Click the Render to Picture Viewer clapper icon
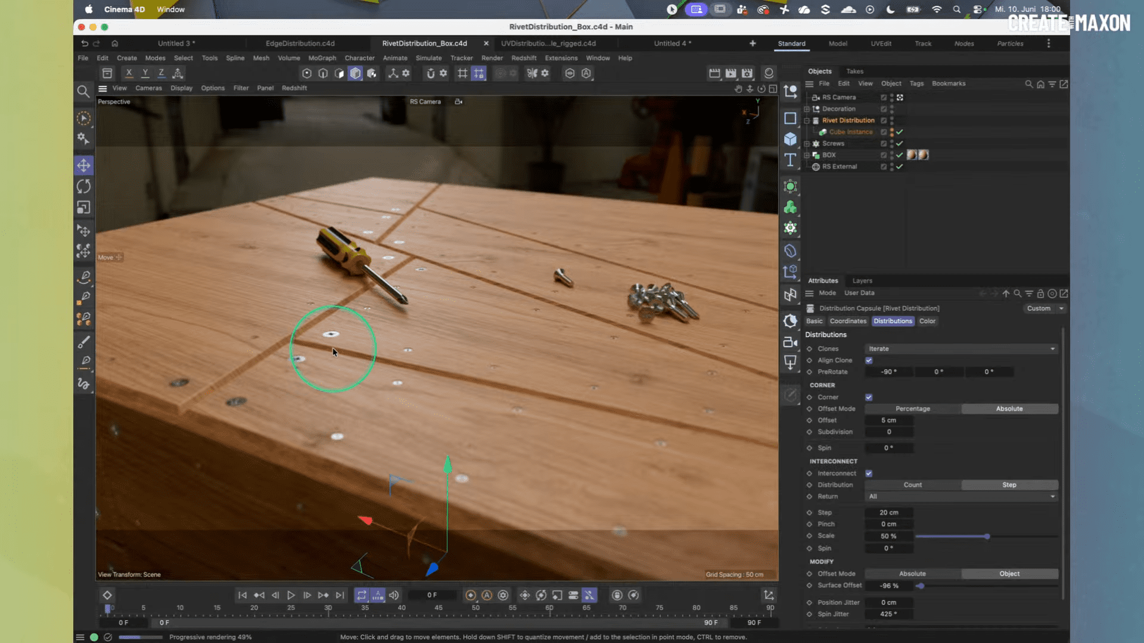Image resolution: width=1144 pixels, height=643 pixels. 730,73
